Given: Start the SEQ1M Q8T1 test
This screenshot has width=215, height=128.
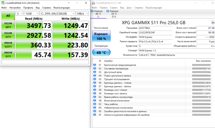Looking at the screenshot, I should pyautogui.click(x=8, y=25).
